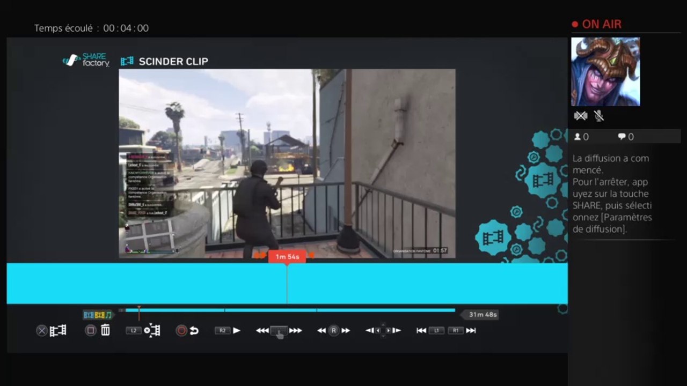Skip to clip start with the previous icon
Image resolution: width=687 pixels, height=386 pixels.
[x=421, y=331]
